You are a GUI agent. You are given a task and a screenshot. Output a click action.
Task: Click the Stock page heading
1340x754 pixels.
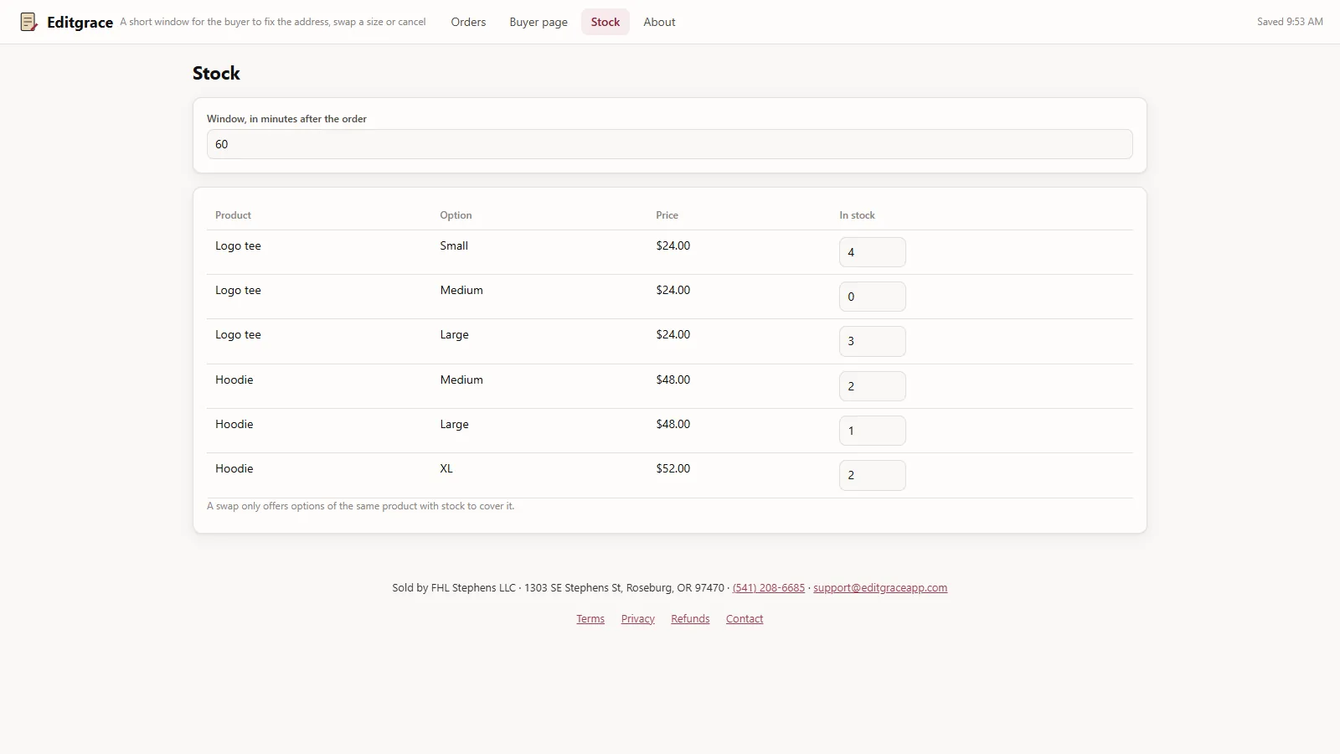click(216, 73)
